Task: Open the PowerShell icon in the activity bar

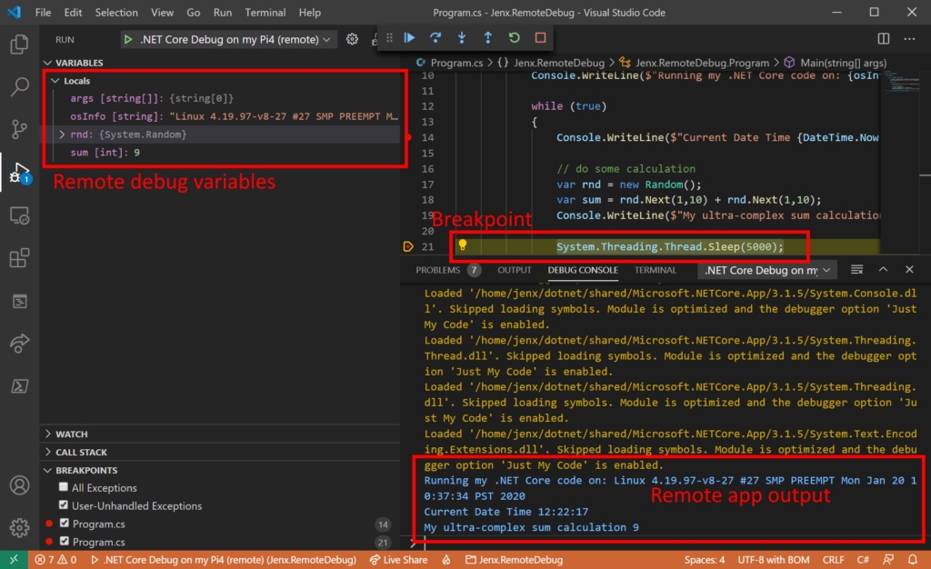Action: pyautogui.click(x=19, y=386)
